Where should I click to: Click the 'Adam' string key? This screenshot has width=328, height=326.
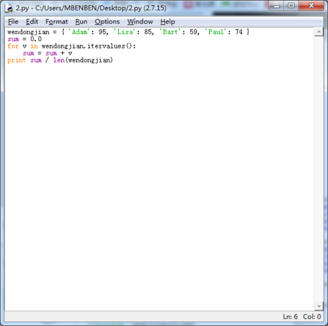pos(79,32)
